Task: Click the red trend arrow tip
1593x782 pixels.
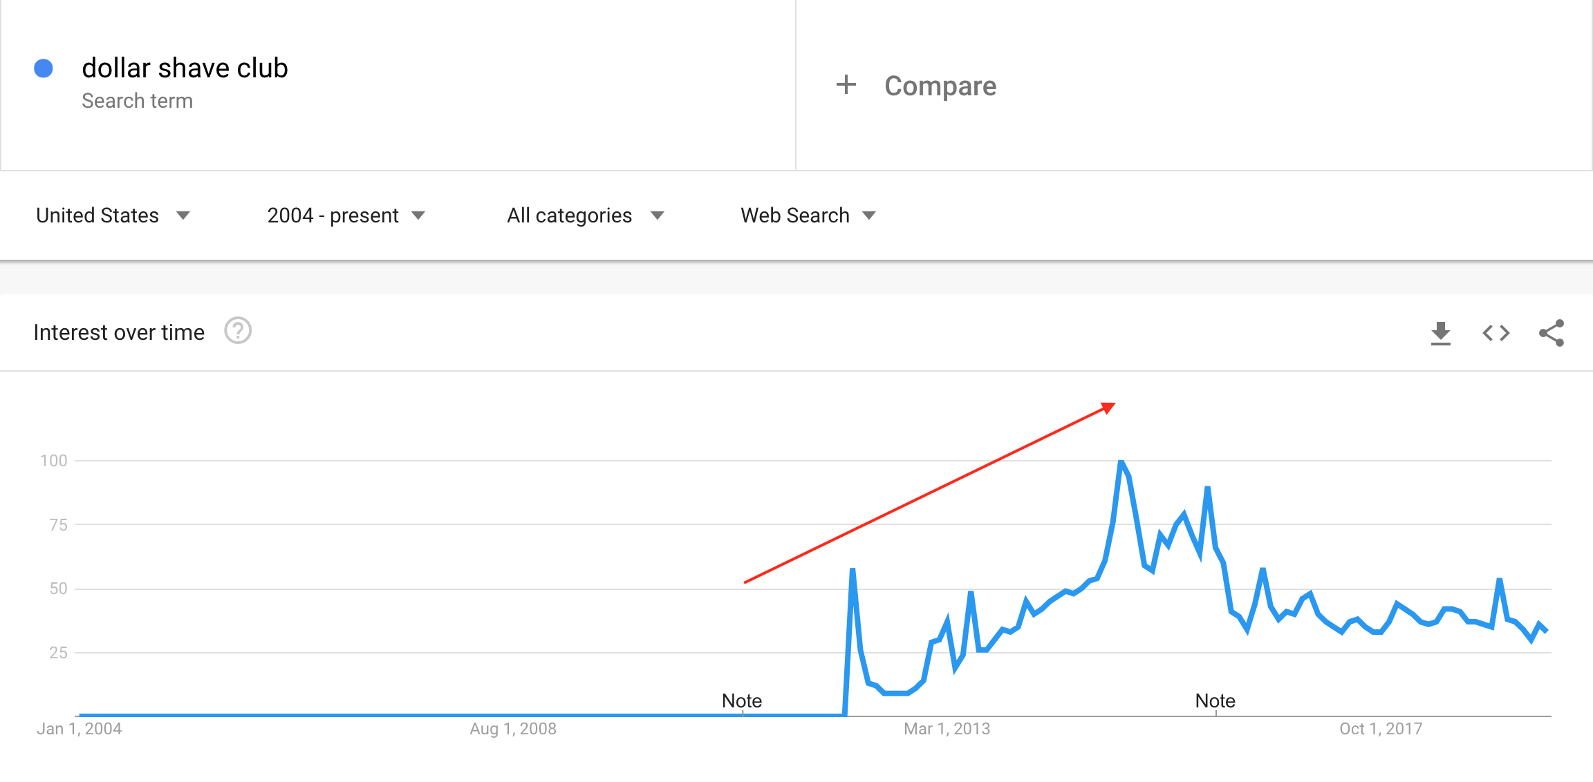Action: pyautogui.click(x=1110, y=406)
